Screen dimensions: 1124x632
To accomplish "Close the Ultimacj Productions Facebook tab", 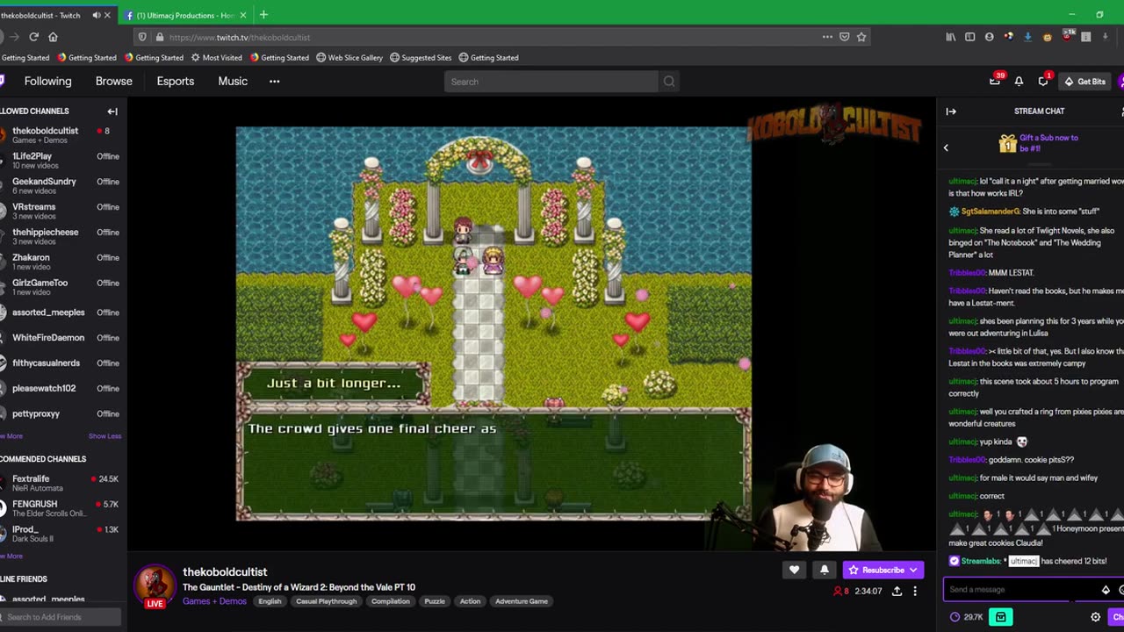I will click(243, 15).
